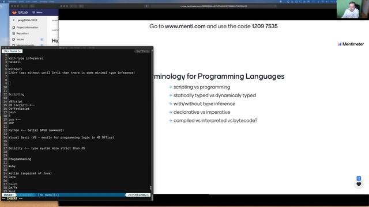Click the slide title 'Programming Languages'
The image size is (369, 207).
pyautogui.click(x=241, y=76)
